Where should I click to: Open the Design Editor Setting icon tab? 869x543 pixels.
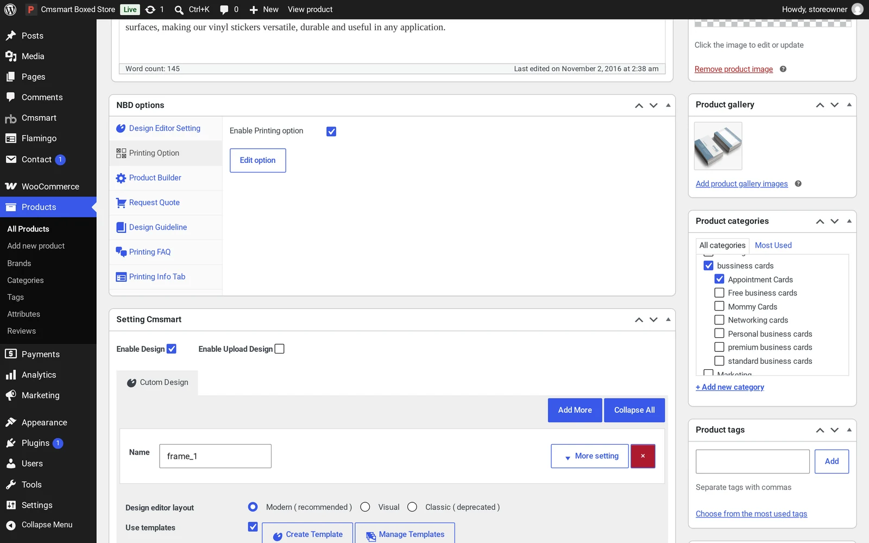[x=121, y=129]
